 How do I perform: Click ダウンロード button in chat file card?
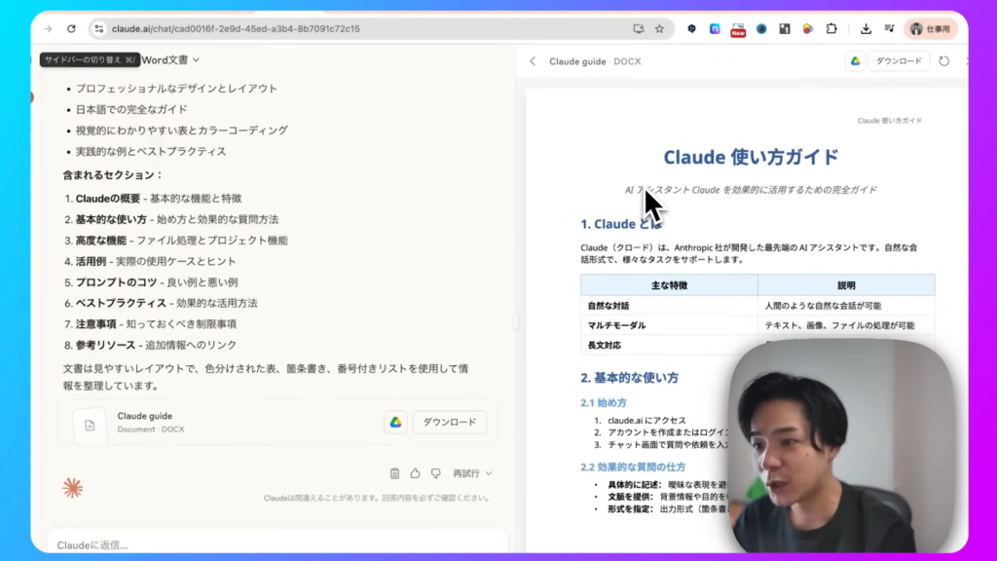[x=450, y=422]
